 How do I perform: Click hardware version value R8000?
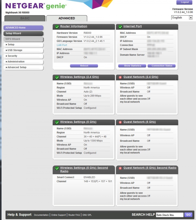tap(87, 33)
